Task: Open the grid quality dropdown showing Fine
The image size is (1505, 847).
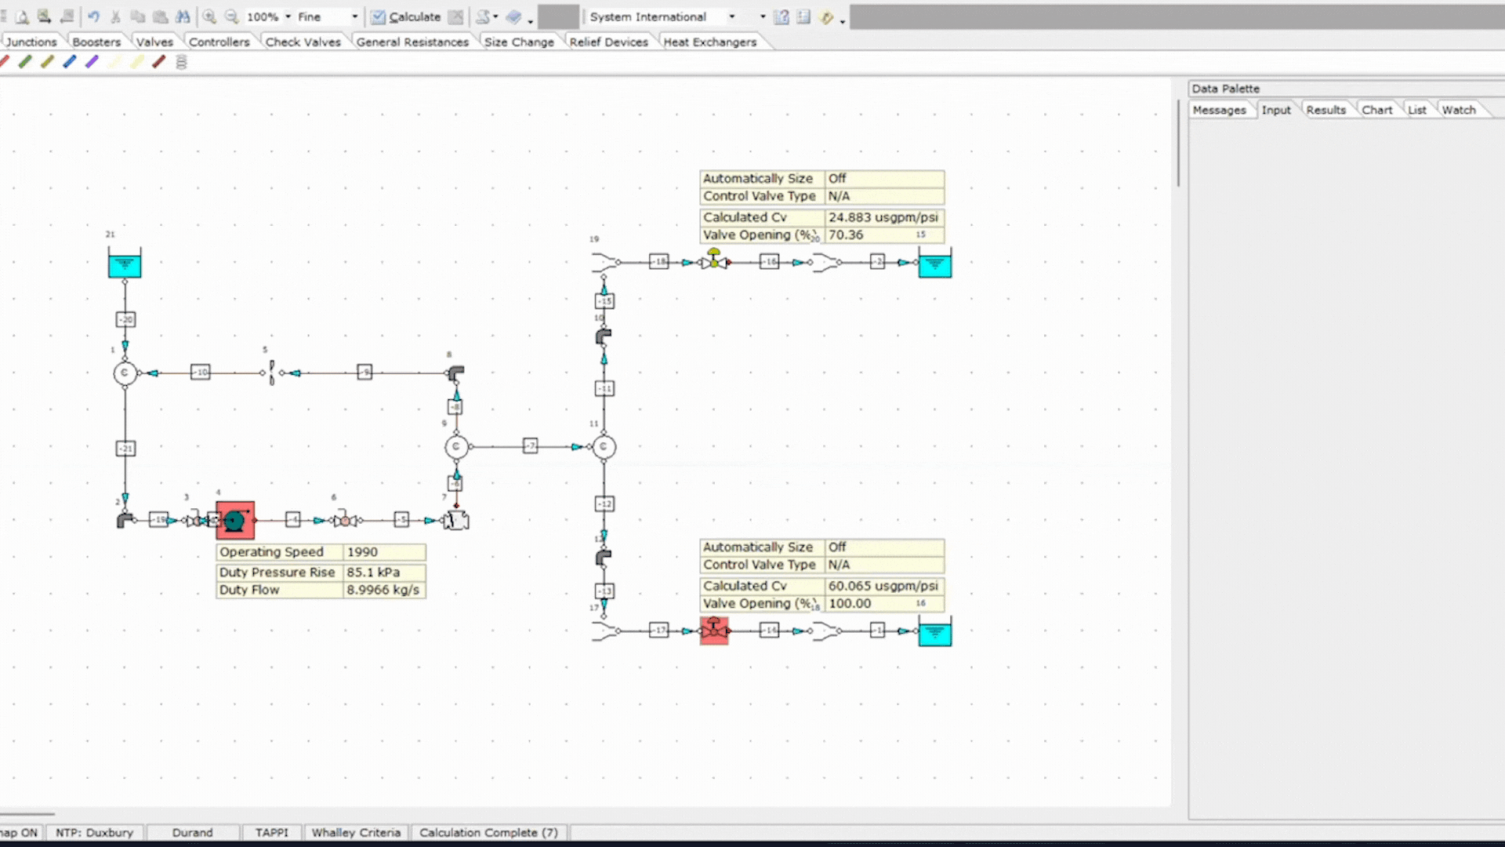Action: click(354, 16)
